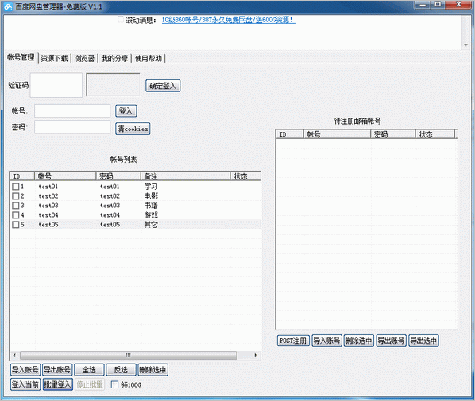Maximize the 百度网盘管理器 window

[x=438, y=5]
